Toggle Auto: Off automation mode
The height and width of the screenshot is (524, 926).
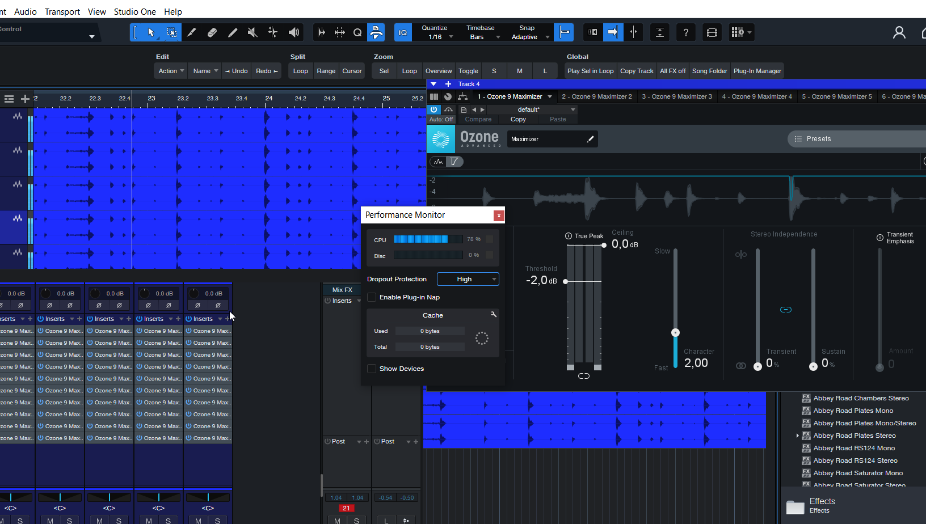pyautogui.click(x=441, y=120)
